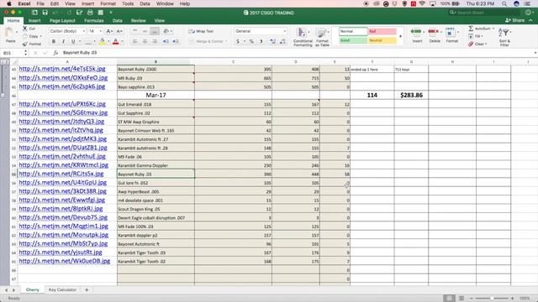
Task: Open the font name Calibri dropdown
Action: click(x=83, y=31)
